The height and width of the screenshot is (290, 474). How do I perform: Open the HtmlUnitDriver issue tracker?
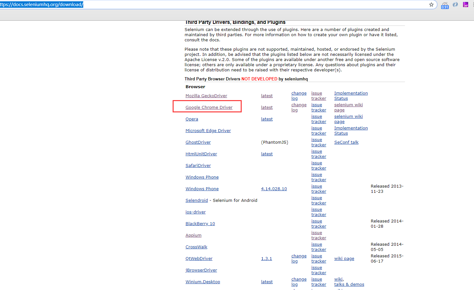coord(319,154)
